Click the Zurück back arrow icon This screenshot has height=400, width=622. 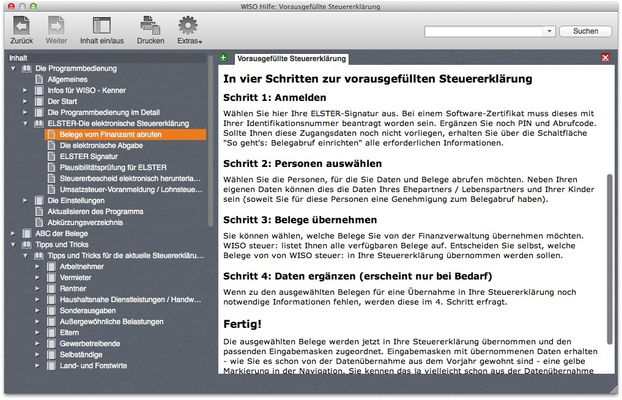tap(22, 26)
